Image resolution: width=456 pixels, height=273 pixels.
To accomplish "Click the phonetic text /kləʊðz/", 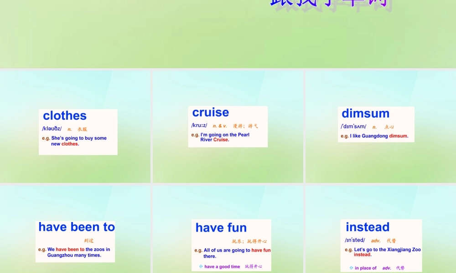I will pyautogui.click(x=52, y=128).
